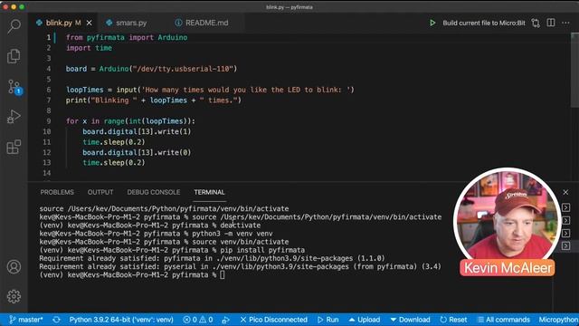Click 'board.digital[13].write(1)' code
This screenshot has width=579, height=326.
coord(137,131)
